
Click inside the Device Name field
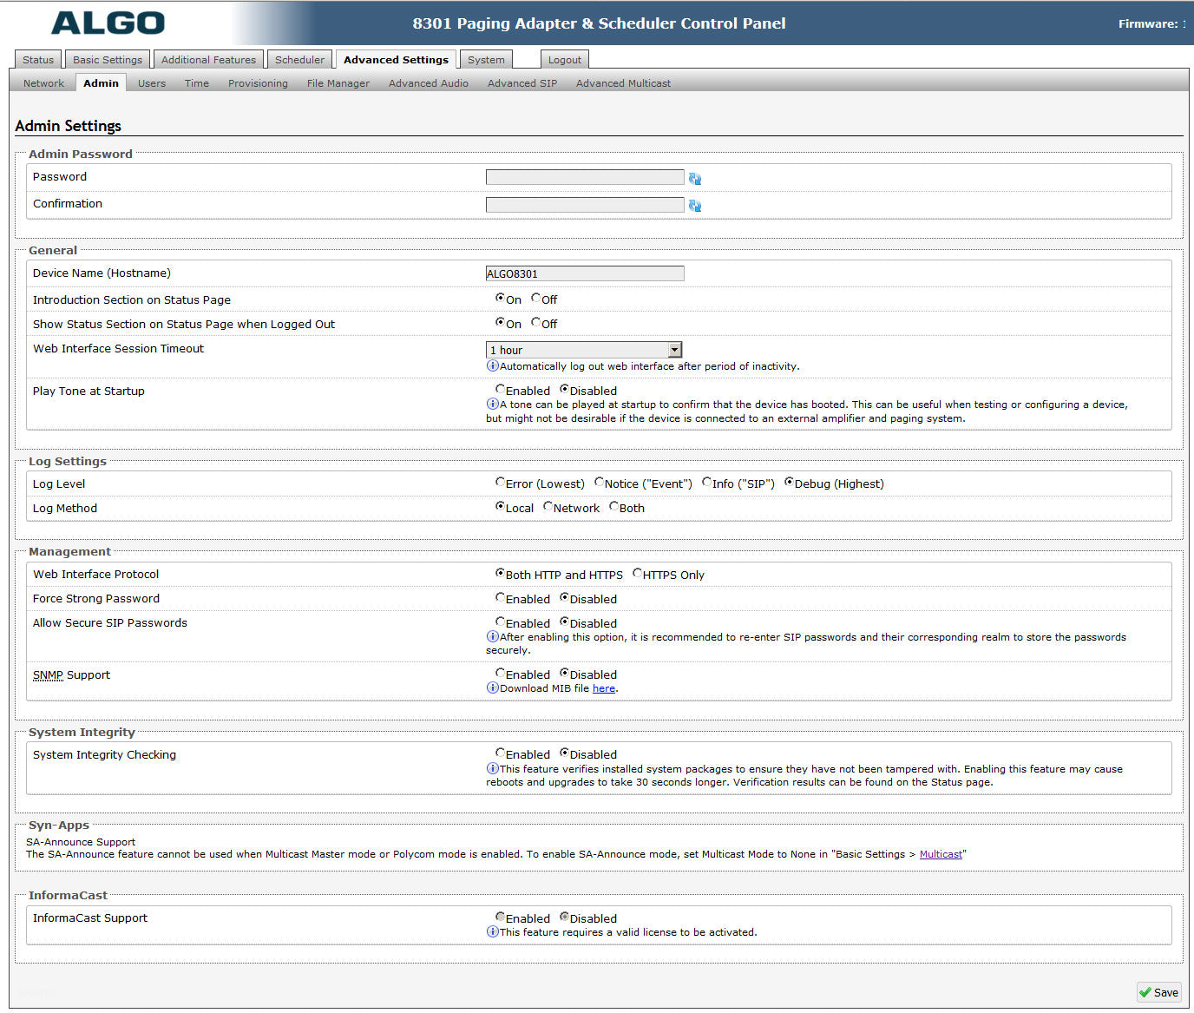[x=584, y=273]
